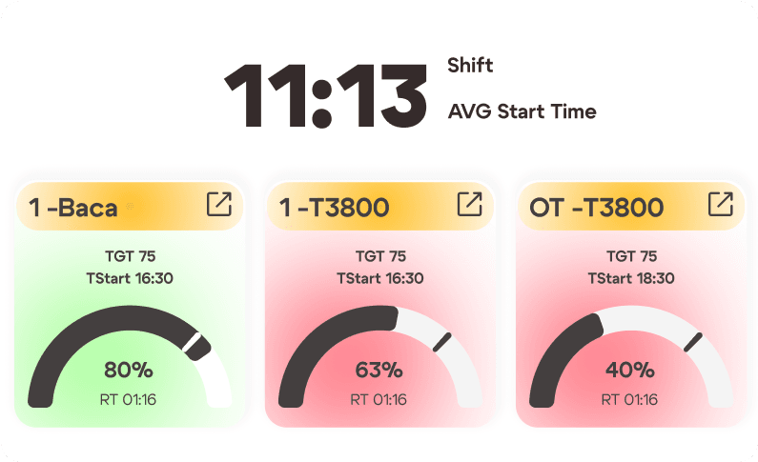Click RT 01:16 under 40% gauge
The image size is (758, 462).
pos(630,399)
